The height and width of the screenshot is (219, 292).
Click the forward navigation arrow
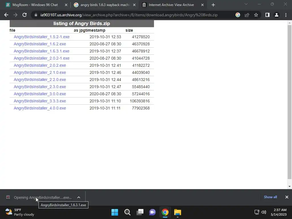(15, 15)
